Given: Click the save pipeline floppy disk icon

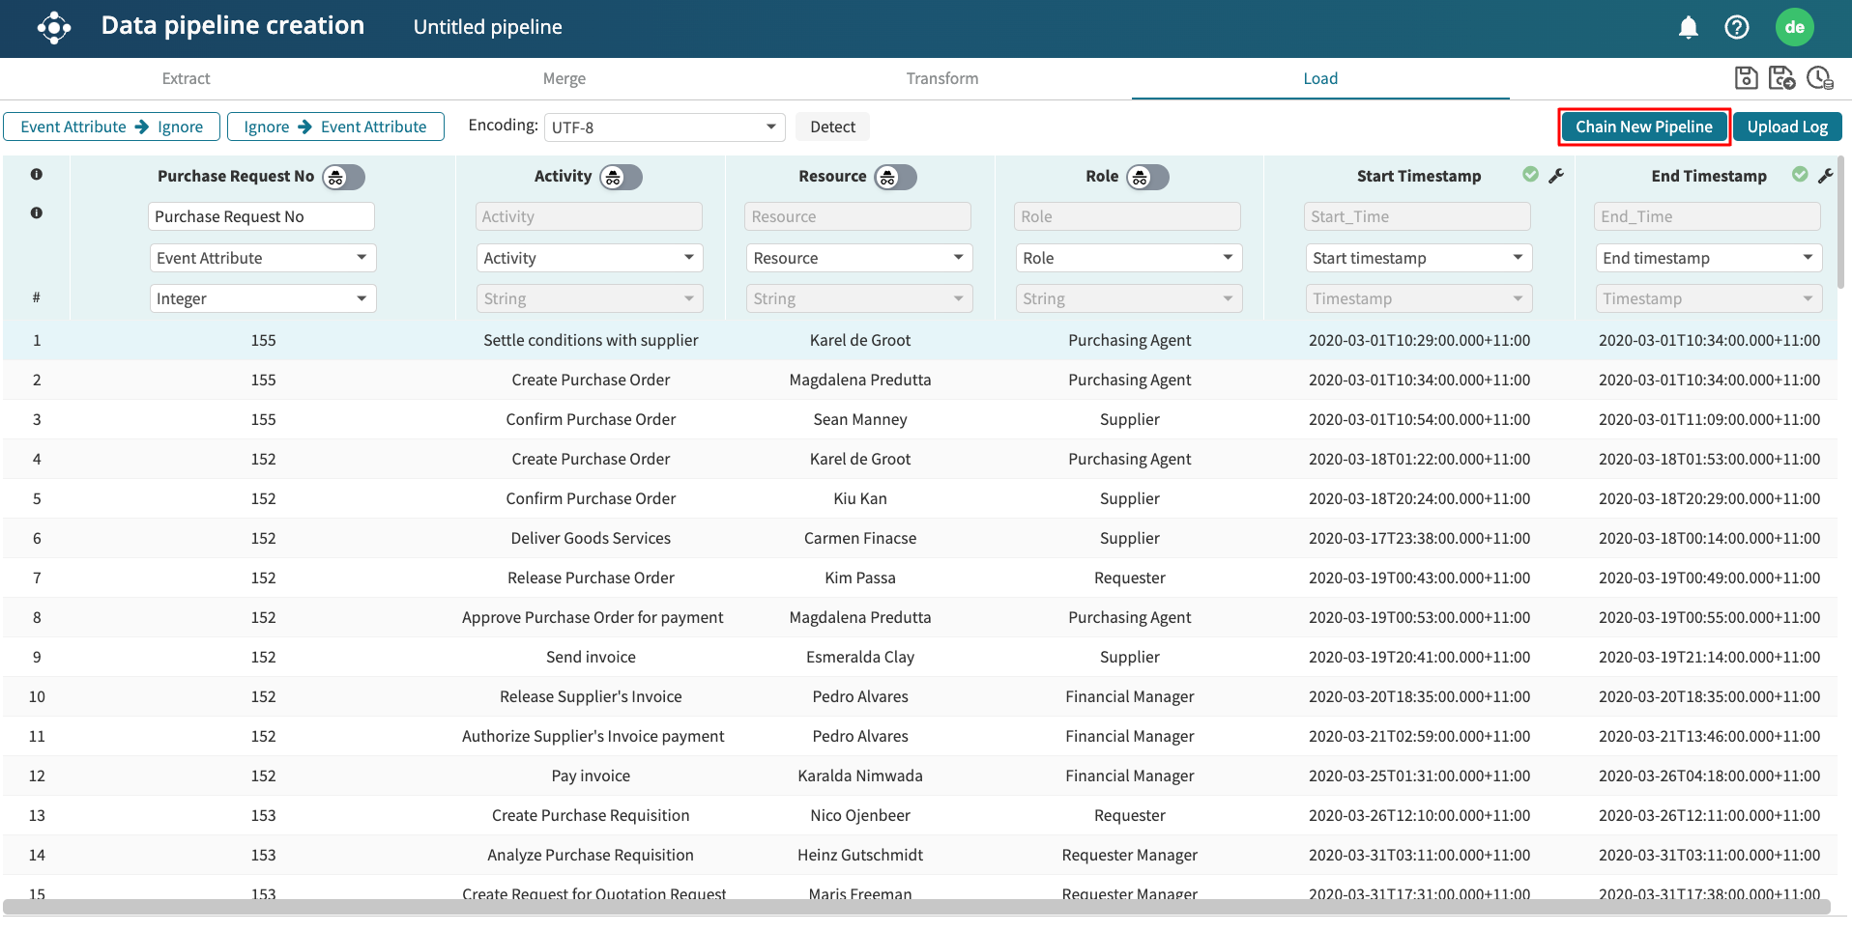Looking at the screenshot, I should click(1746, 78).
